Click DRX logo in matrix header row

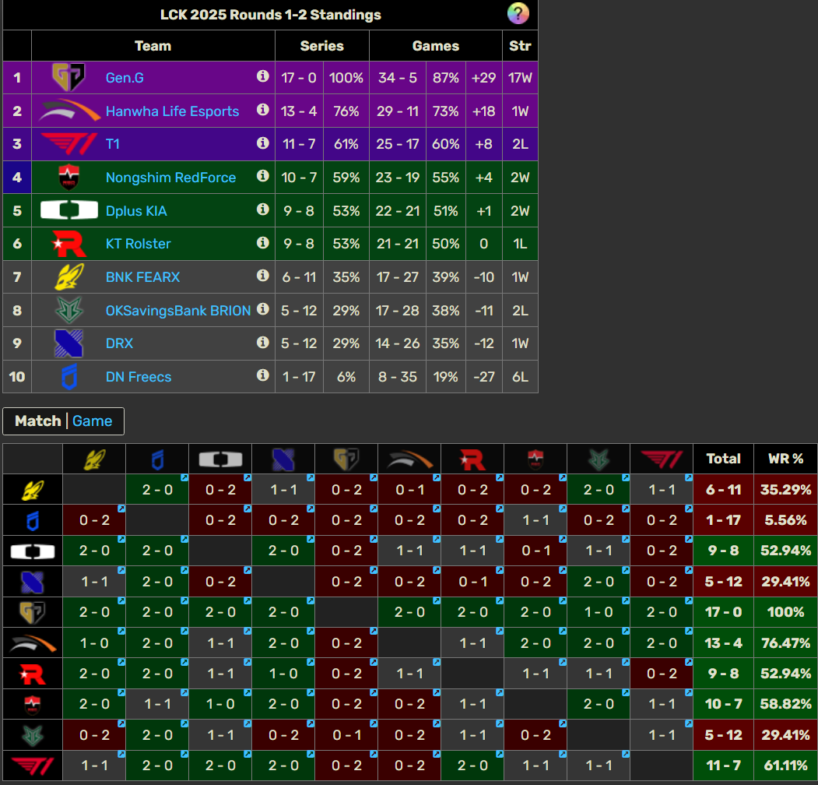[283, 459]
